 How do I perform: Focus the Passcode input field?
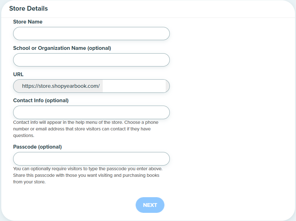pyautogui.click(x=91, y=159)
